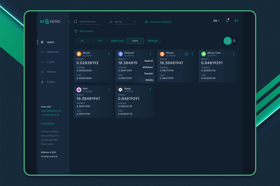This screenshot has width=280, height=186.
Task: Click the Wallet grid icon
Action: (42, 42)
